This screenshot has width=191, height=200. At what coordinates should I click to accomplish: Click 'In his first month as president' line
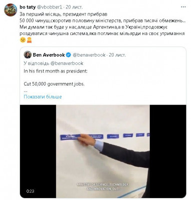(56, 71)
